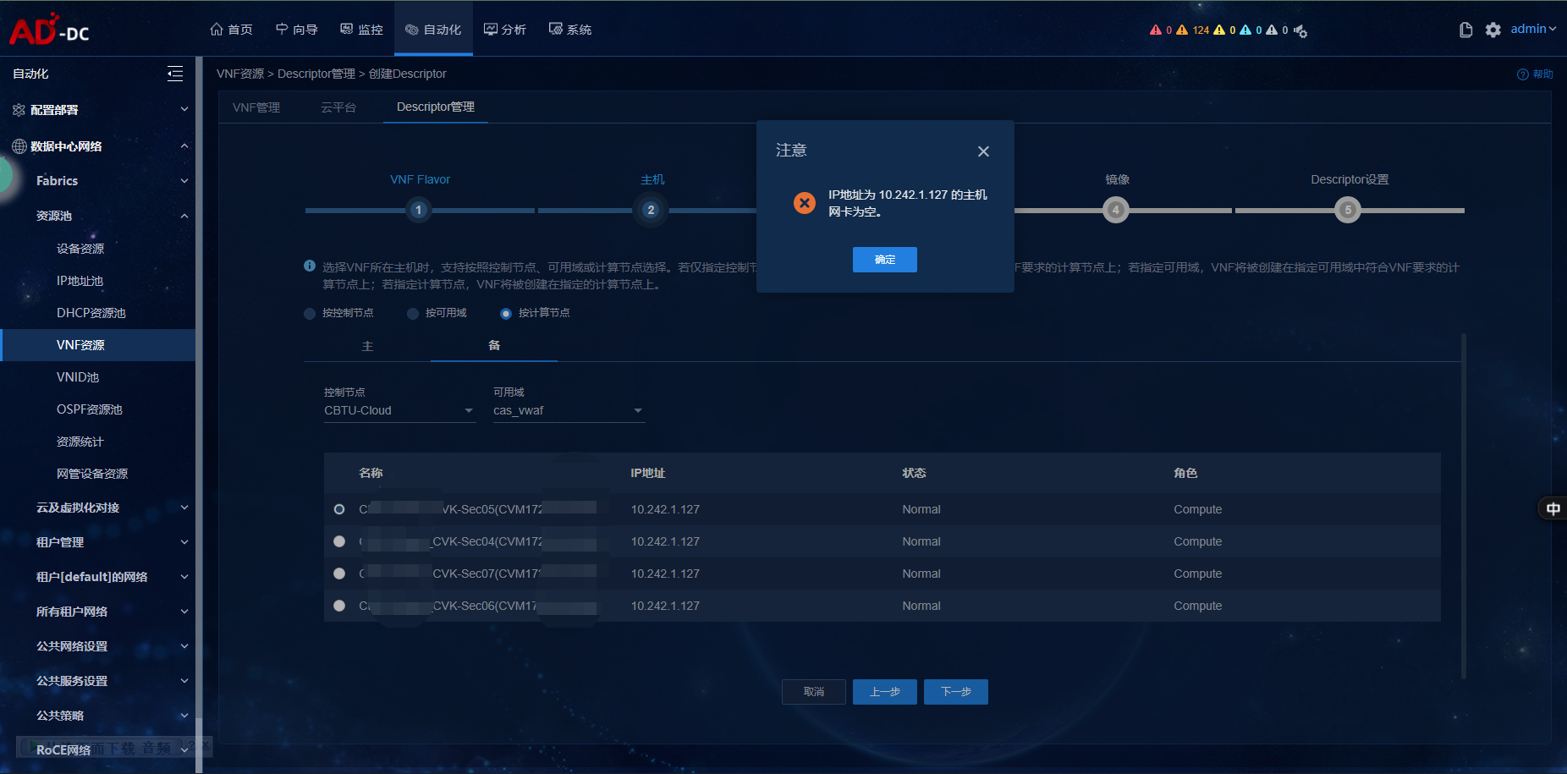1567x774 pixels.
Task: Click the 数据中心网络 globe icon
Action: point(19,146)
